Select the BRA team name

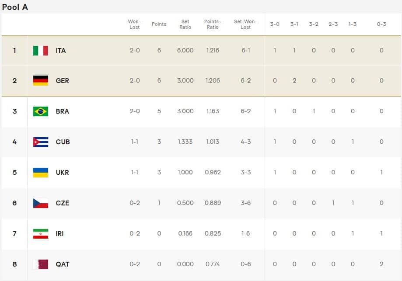pyautogui.click(x=63, y=111)
